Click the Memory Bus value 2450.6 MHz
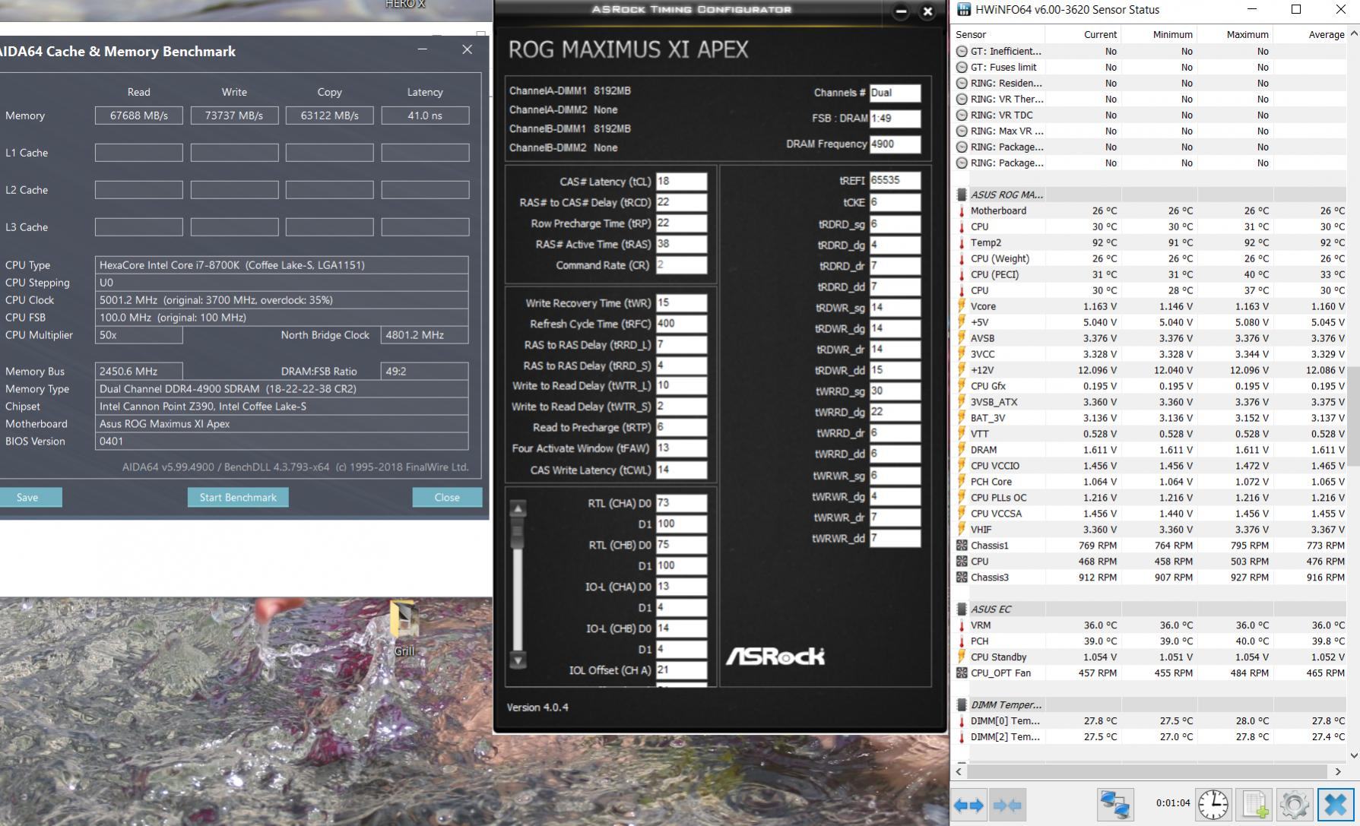This screenshot has height=826, width=1360. (x=138, y=372)
